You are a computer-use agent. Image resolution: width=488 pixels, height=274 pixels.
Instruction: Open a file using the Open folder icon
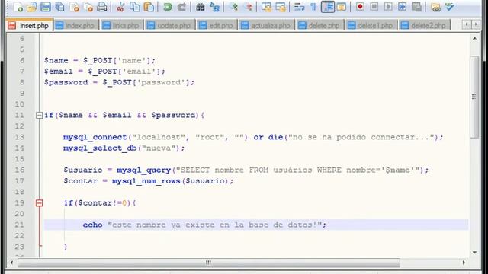pyautogui.click(x=31, y=7)
